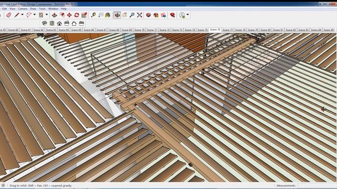The height and width of the screenshot is (189, 337).
Task: Select the Tape Measure tool
Action: 93,15
